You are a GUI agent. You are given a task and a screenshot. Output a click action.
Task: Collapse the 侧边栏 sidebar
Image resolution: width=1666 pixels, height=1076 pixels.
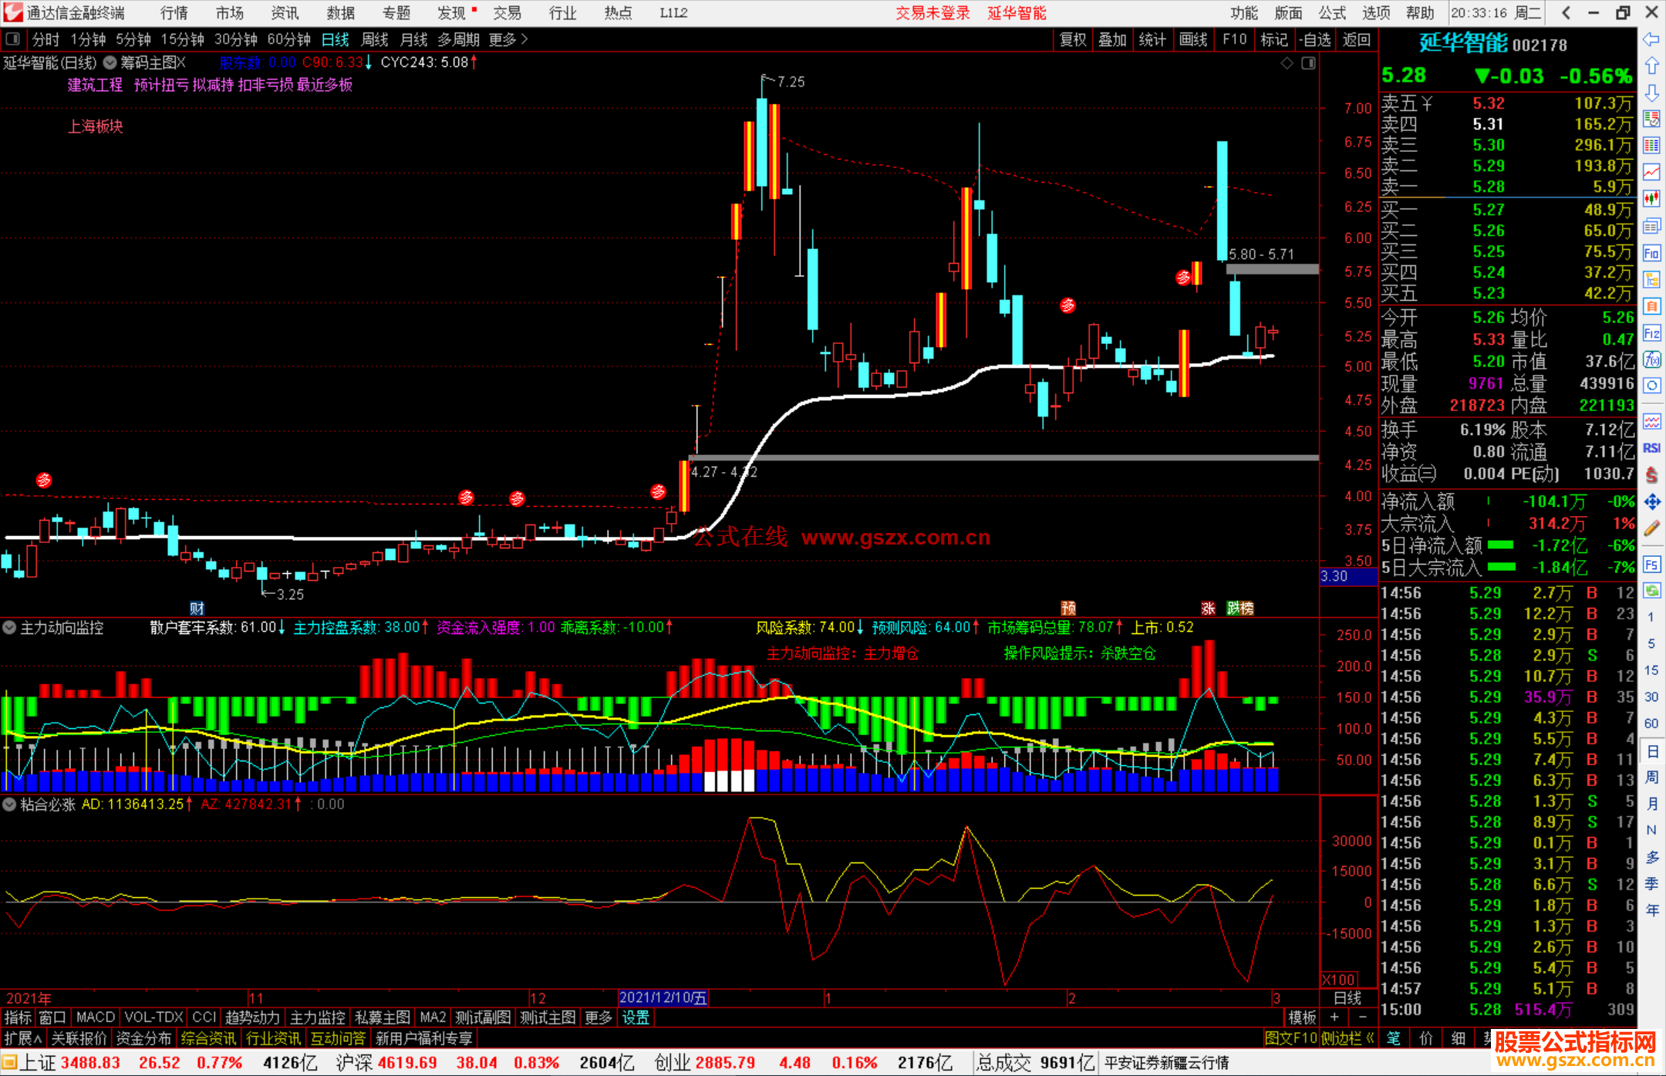(x=1348, y=1038)
